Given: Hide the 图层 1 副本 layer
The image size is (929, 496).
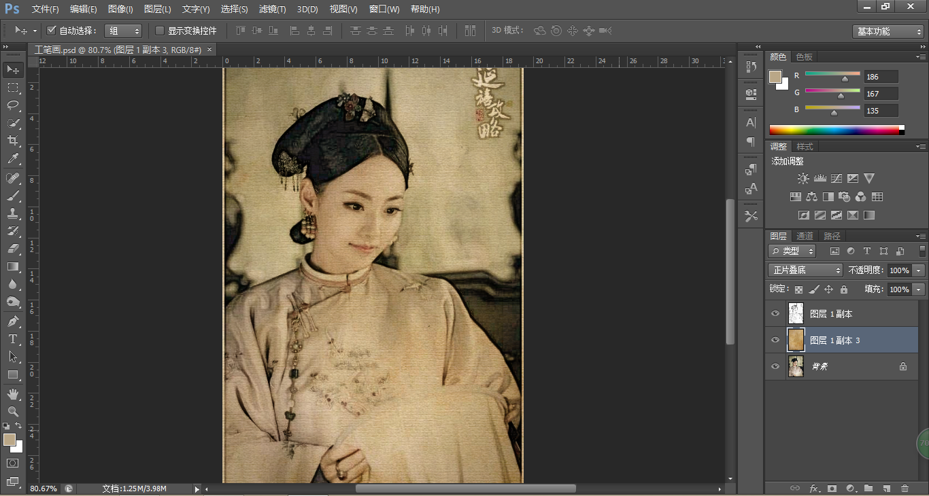Looking at the screenshot, I should 775,314.
